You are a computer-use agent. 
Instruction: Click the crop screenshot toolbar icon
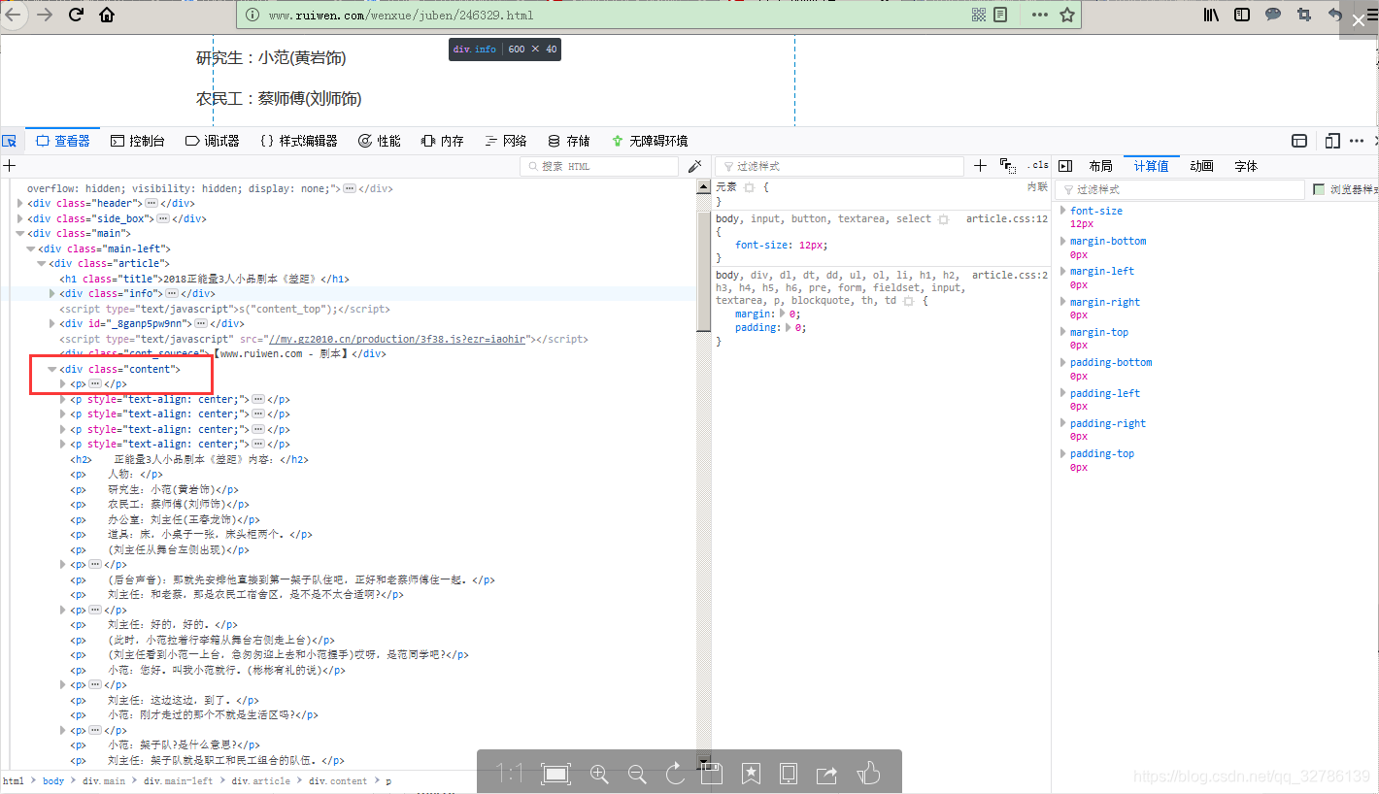pyautogui.click(x=1304, y=15)
